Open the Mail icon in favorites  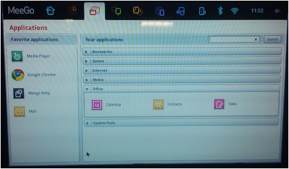coord(19,112)
